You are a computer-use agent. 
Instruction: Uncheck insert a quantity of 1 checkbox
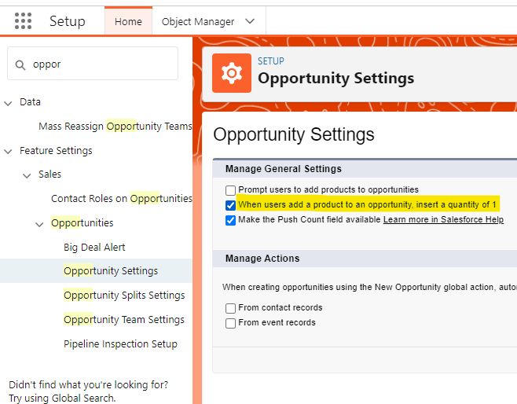coord(230,205)
